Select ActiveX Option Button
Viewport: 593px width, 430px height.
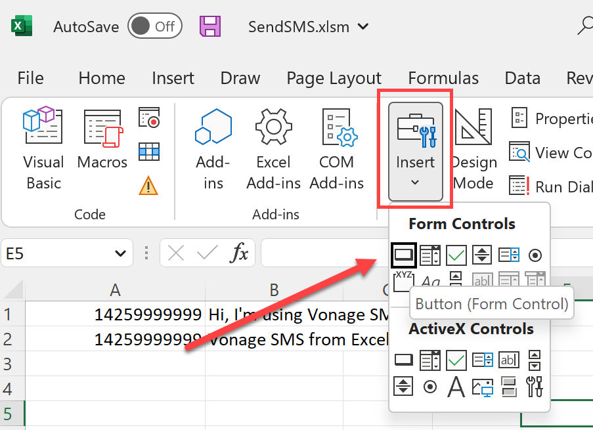coord(430,387)
